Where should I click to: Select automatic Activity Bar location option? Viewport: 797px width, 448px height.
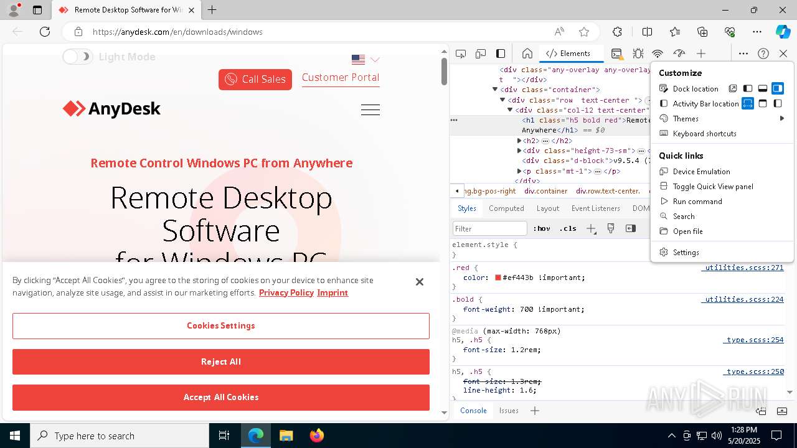point(748,103)
